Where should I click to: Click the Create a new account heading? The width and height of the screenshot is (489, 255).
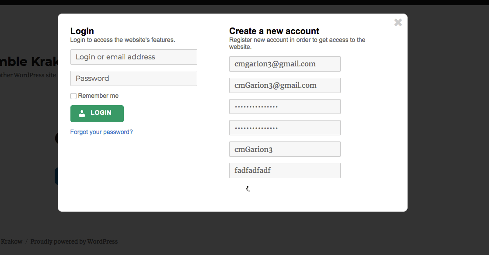(274, 31)
